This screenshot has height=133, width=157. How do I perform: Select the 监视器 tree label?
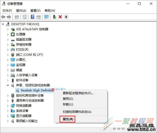point(21,65)
